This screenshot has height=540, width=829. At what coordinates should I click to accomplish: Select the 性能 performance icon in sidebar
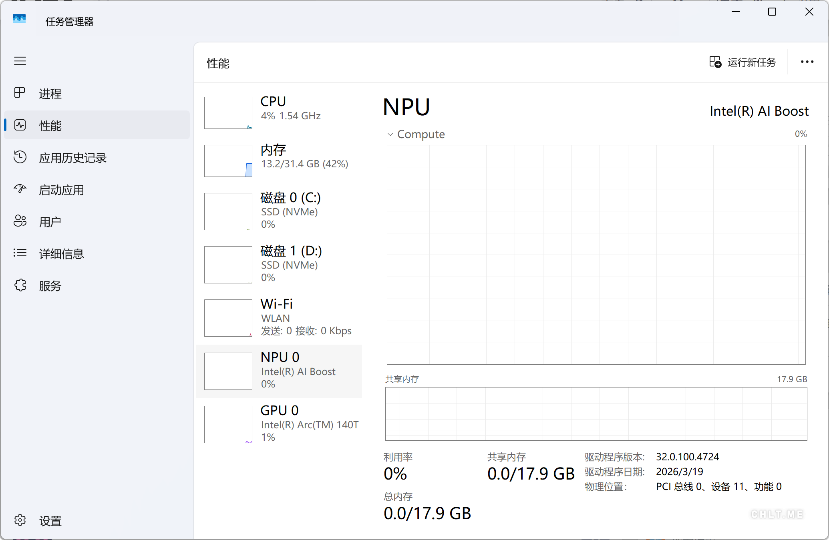coord(20,125)
